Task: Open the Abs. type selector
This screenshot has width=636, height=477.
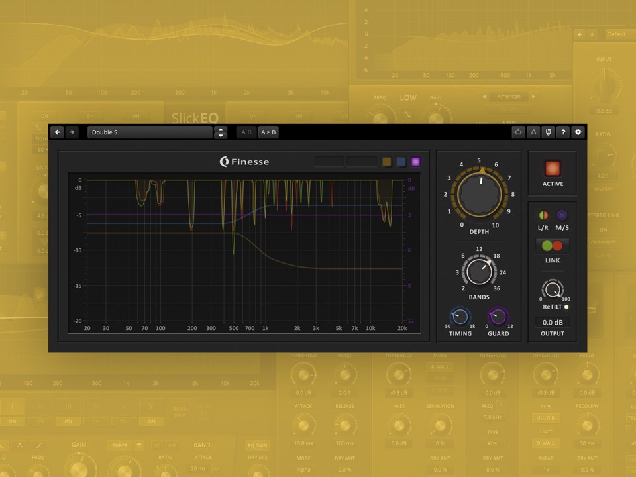Action: 492,443
